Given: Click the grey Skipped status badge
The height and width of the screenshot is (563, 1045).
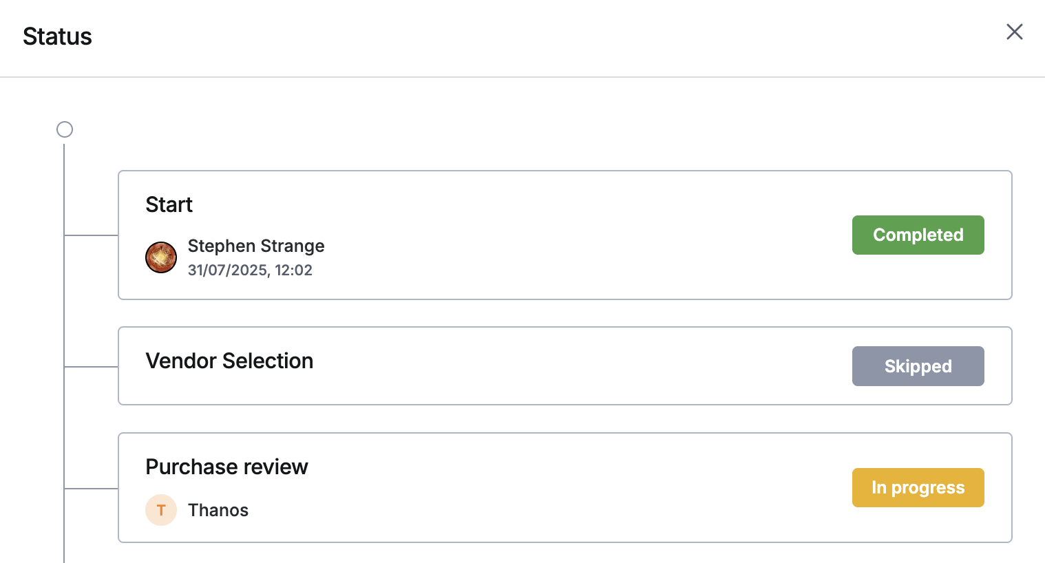Looking at the screenshot, I should 918,366.
